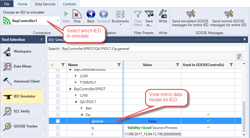Switch to the Controls ribbon tab
The width and height of the screenshot is (250, 138).
pyautogui.click(x=69, y=4)
